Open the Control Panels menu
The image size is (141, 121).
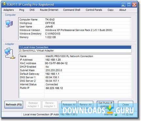coord(94,10)
